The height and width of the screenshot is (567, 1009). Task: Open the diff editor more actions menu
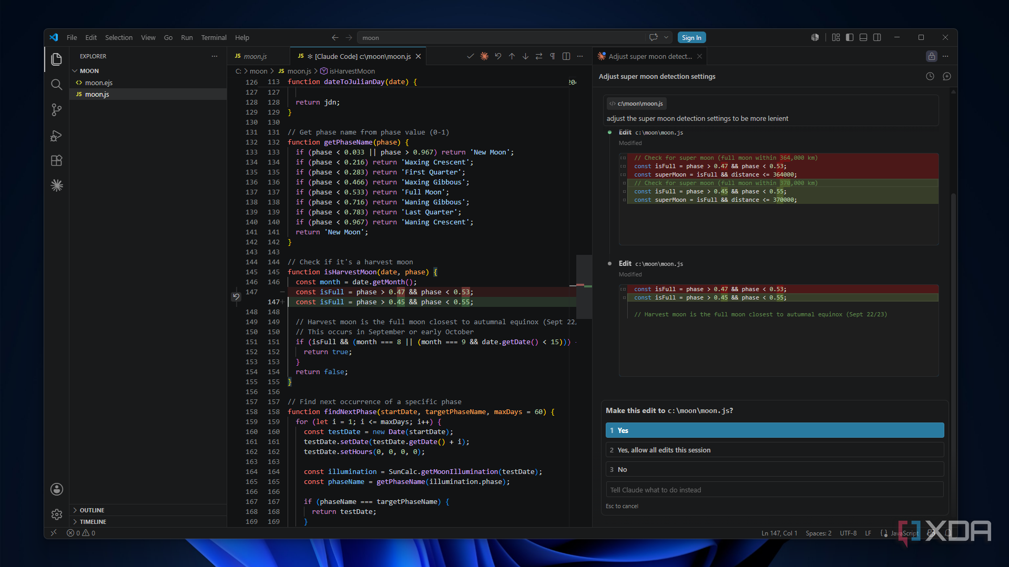pyautogui.click(x=580, y=56)
